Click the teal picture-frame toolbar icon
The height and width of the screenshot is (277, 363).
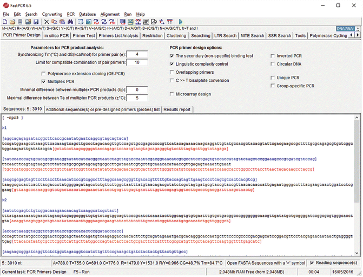(x=130, y=22)
